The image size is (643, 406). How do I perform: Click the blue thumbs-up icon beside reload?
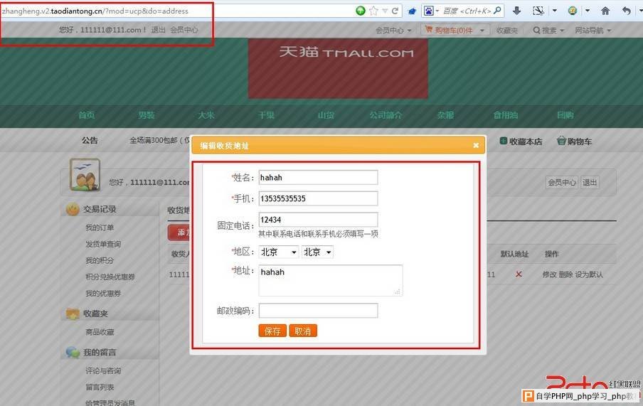412,11
